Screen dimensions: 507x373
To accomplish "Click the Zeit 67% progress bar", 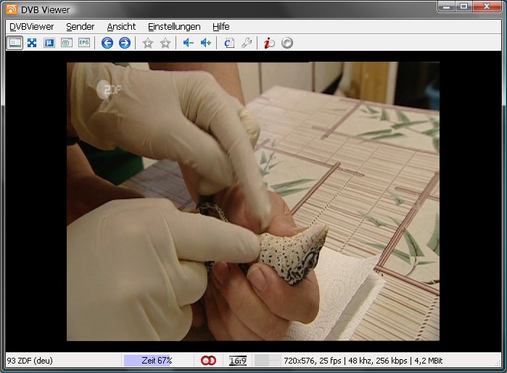I will pos(157,361).
